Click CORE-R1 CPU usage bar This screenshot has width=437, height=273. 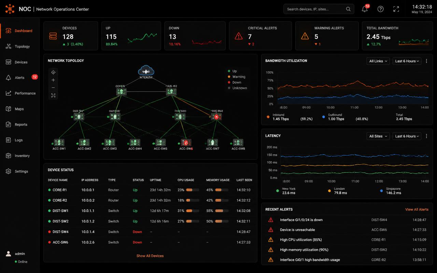click(193, 190)
